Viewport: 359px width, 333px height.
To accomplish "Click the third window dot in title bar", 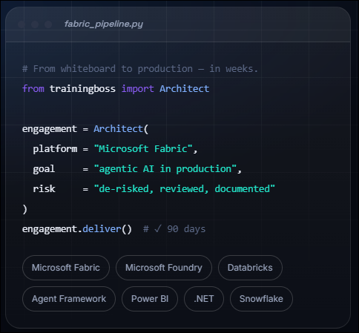I will point(48,24).
